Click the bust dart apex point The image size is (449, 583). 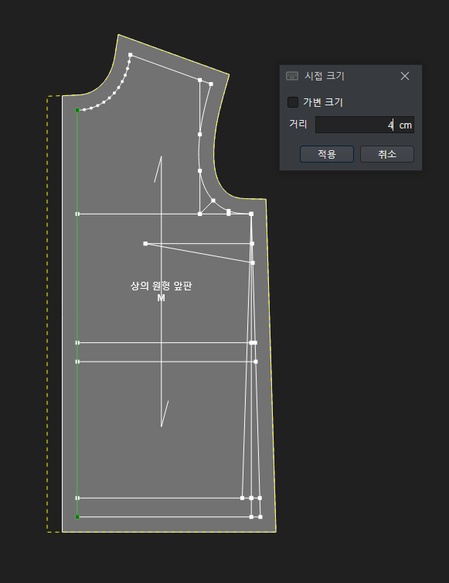tap(145, 244)
